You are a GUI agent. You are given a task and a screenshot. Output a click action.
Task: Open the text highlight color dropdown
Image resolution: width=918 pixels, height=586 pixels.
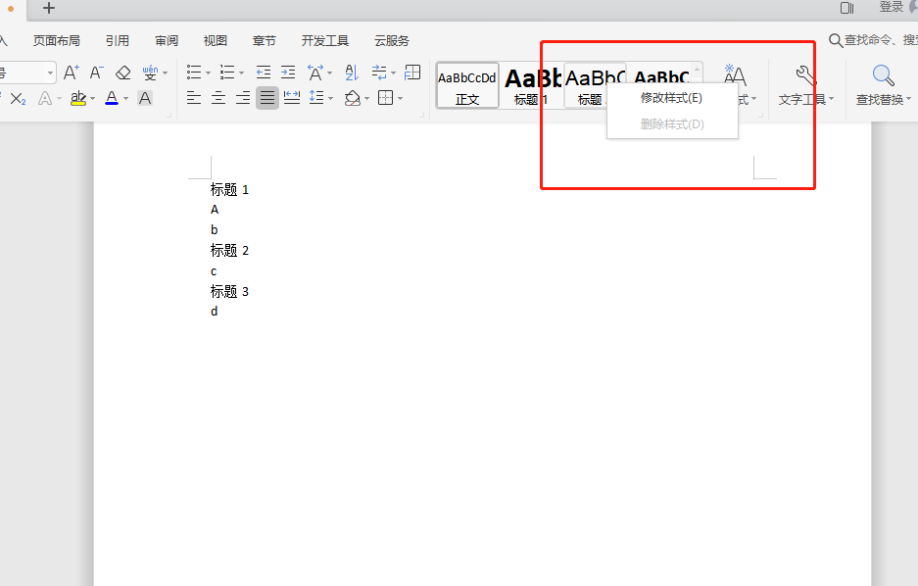pos(91,98)
